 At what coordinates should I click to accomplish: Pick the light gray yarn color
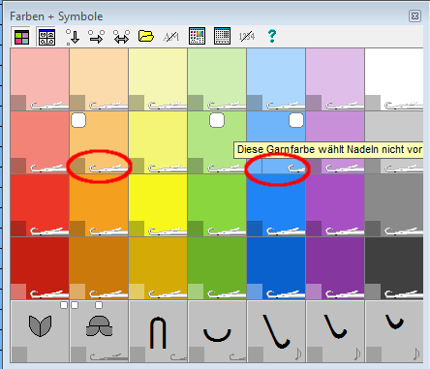[394, 129]
